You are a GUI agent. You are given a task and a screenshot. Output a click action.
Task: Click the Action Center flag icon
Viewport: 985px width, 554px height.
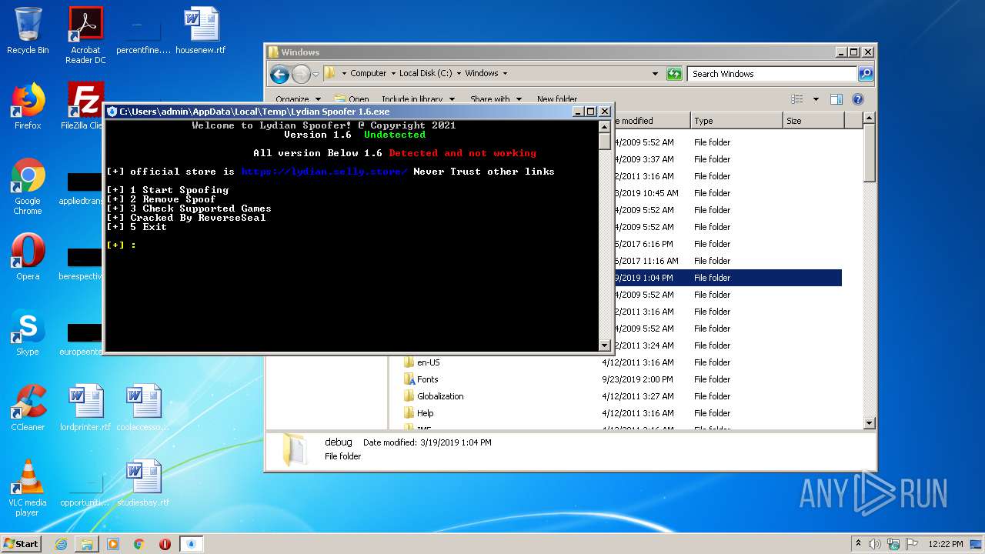point(912,544)
